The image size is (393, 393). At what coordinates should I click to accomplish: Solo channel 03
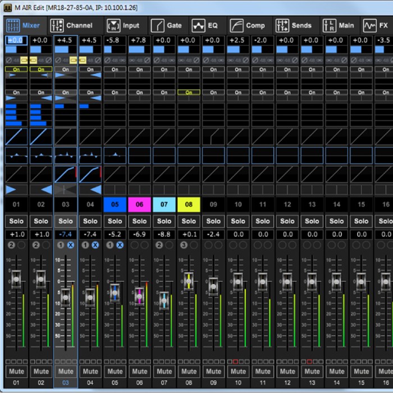tap(66, 221)
